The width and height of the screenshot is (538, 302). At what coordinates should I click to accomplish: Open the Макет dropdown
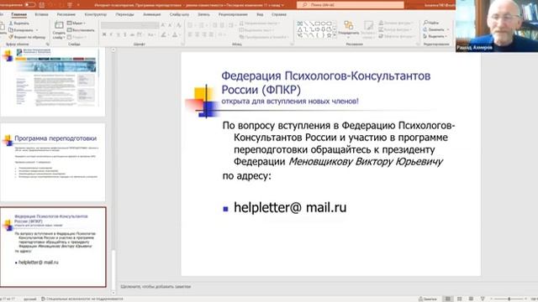[x=76, y=23]
